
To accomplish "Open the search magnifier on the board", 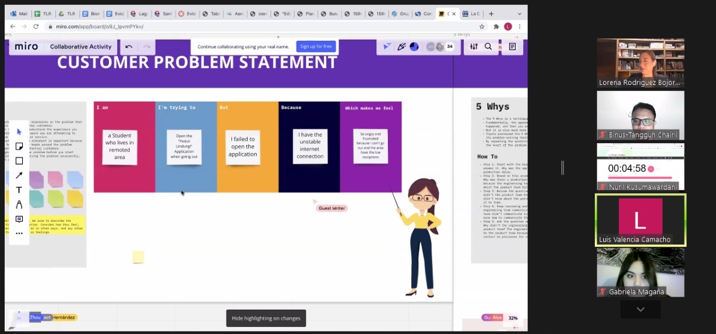I will tap(488, 47).
